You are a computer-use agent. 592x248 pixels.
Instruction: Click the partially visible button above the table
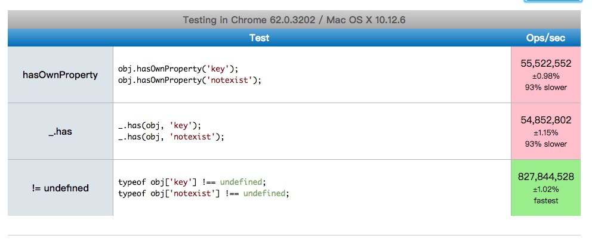click(x=551, y=2)
